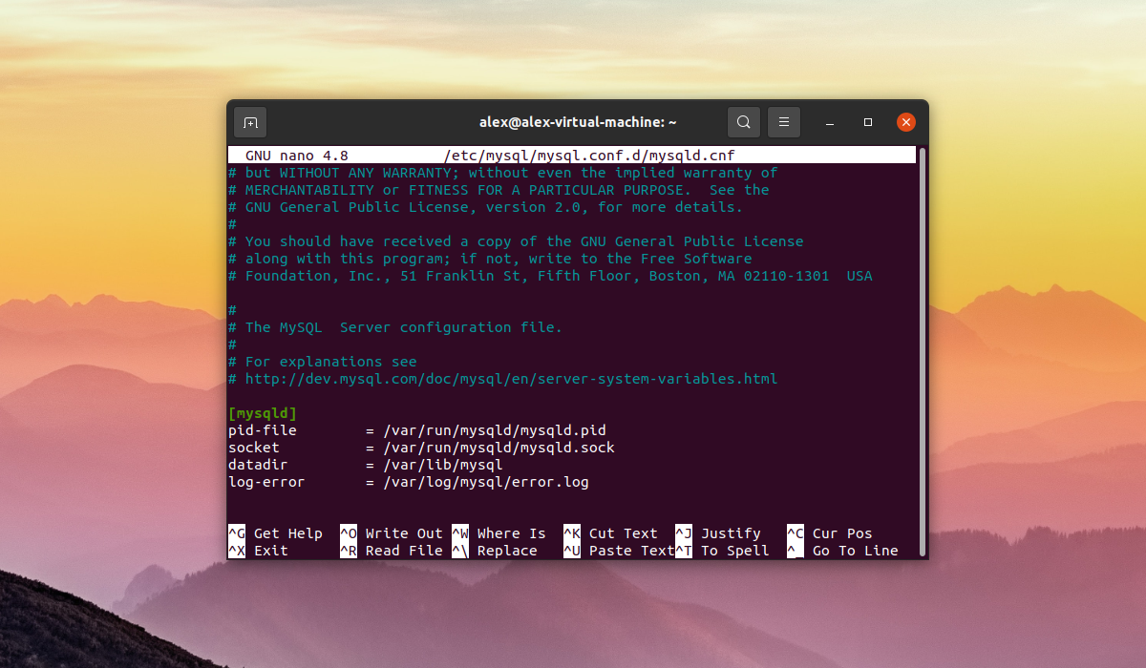Viewport: 1146px width, 668px height.
Task: Place cursor on log-error path value
Action: pos(486,482)
